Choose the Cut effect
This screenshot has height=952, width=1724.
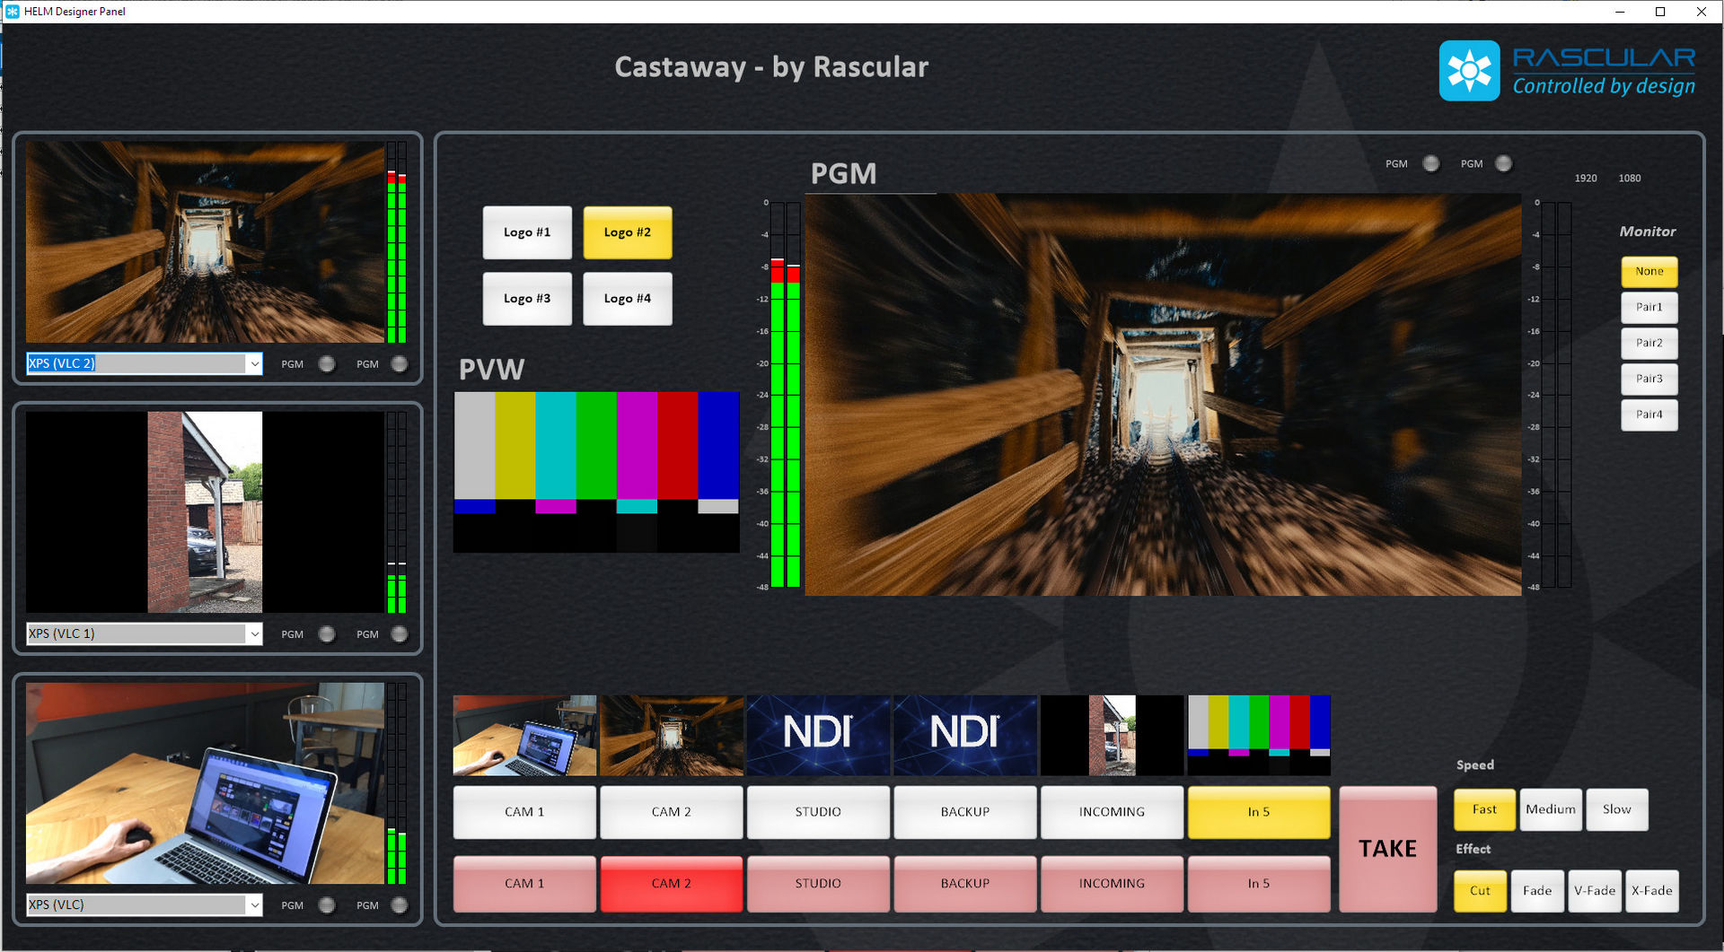(1479, 891)
